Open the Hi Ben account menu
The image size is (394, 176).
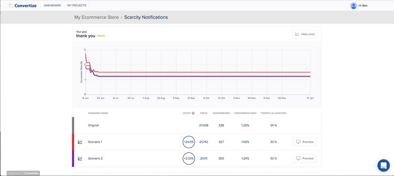coord(363,5)
